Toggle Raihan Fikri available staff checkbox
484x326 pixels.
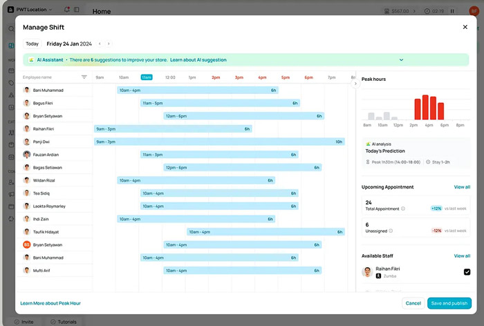(x=467, y=272)
